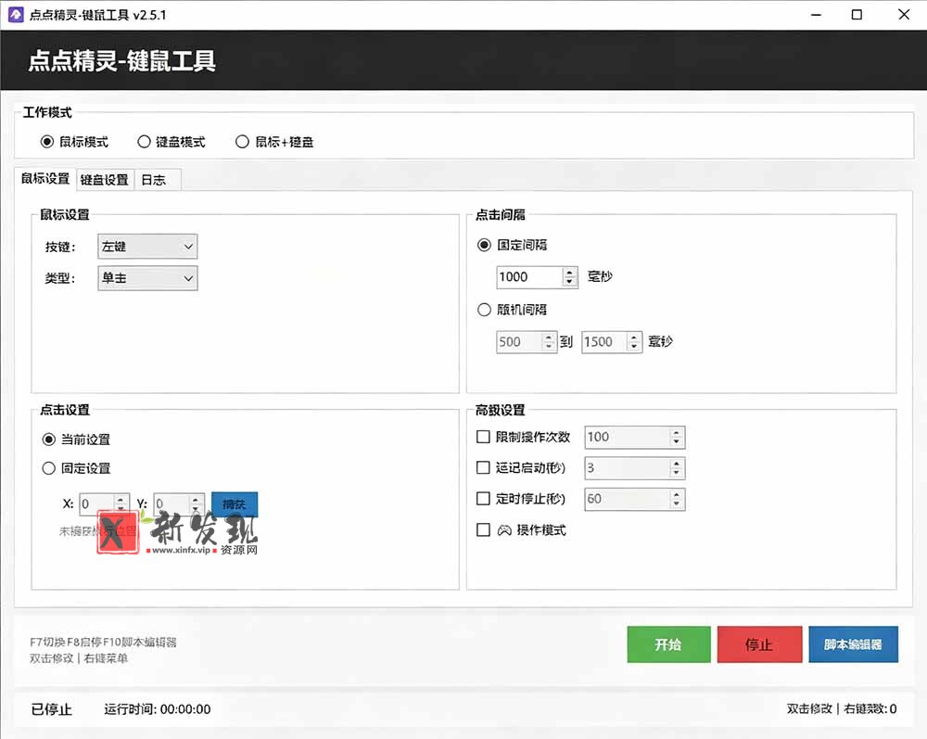
Task: Click the F7切换 F8启停 hotkey hint text
Action: (x=104, y=642)
